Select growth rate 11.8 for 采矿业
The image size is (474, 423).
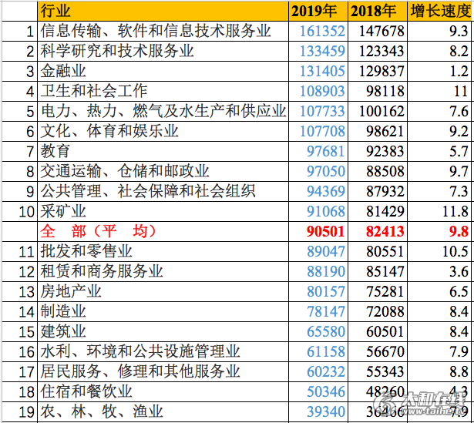point(440,211)
